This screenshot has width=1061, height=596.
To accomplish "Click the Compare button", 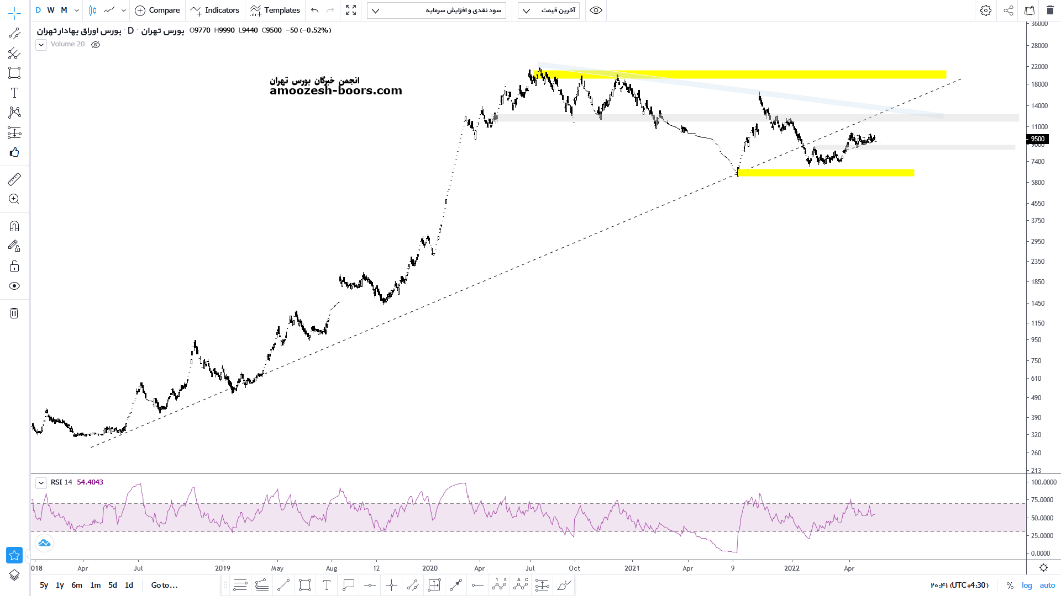I will tap(157, 10).
